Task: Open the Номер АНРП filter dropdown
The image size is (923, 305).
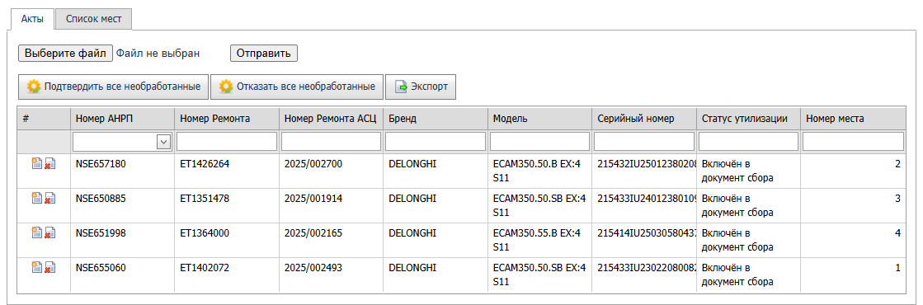Action: click(x=163, y=141)
